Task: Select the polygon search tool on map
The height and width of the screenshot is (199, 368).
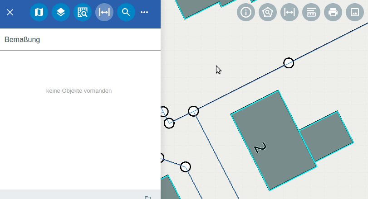Action: click(x=268, y=12)
